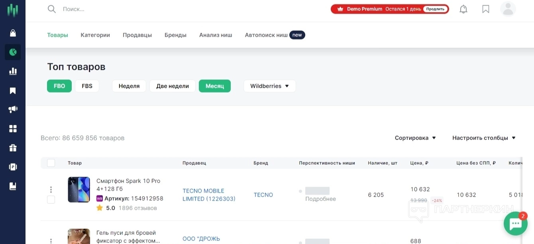The image size is (534, 244).
Task: Click the bar chart sidebar icon
Action: [x=13, y=71]
